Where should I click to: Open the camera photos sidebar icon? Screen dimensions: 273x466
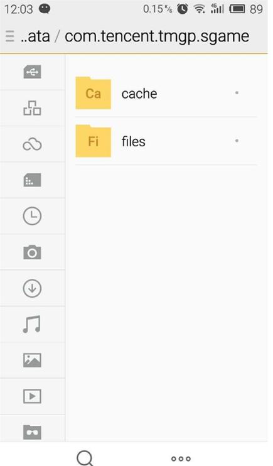(32, 252)
